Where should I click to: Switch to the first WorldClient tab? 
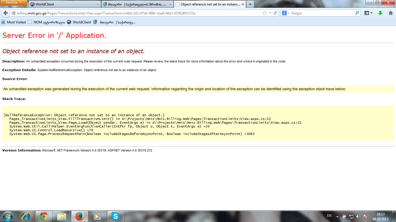point(64,4)
